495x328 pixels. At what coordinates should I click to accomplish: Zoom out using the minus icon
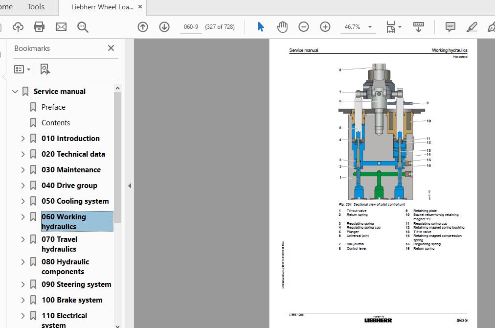coord(303,27)
